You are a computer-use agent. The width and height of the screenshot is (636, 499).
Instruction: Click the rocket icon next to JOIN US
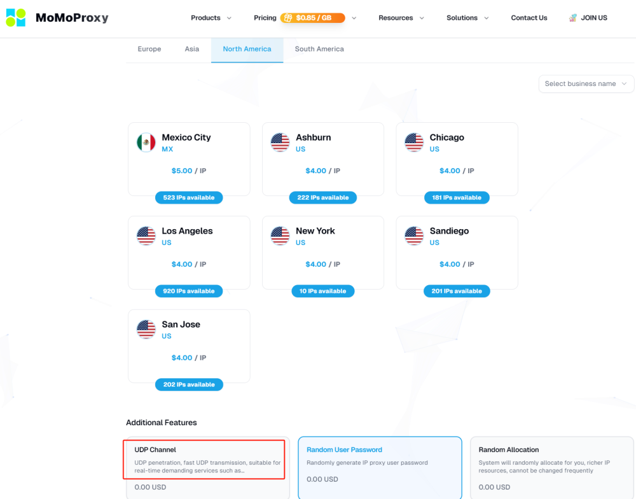(572, 17)
